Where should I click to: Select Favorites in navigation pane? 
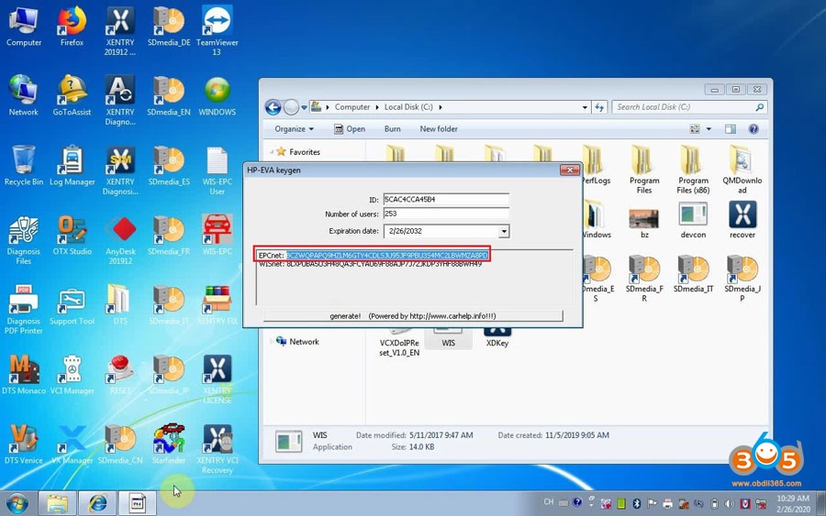305,152
